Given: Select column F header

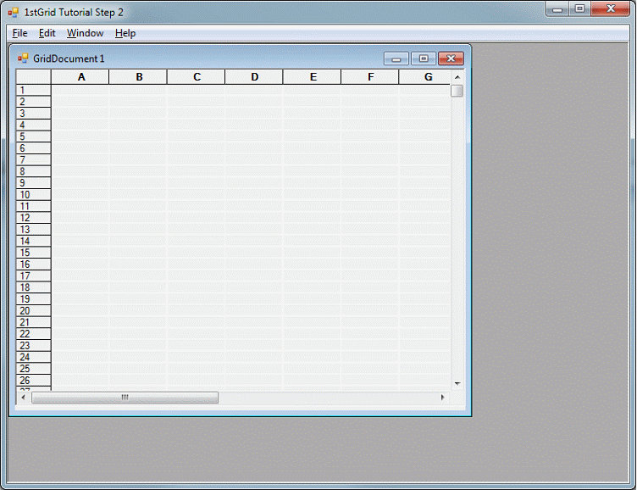Looking at the screenshot, I should (x=370, y=77).
